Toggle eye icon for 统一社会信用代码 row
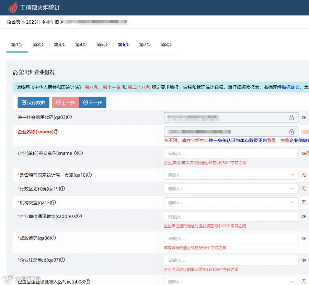 (304, 118)
